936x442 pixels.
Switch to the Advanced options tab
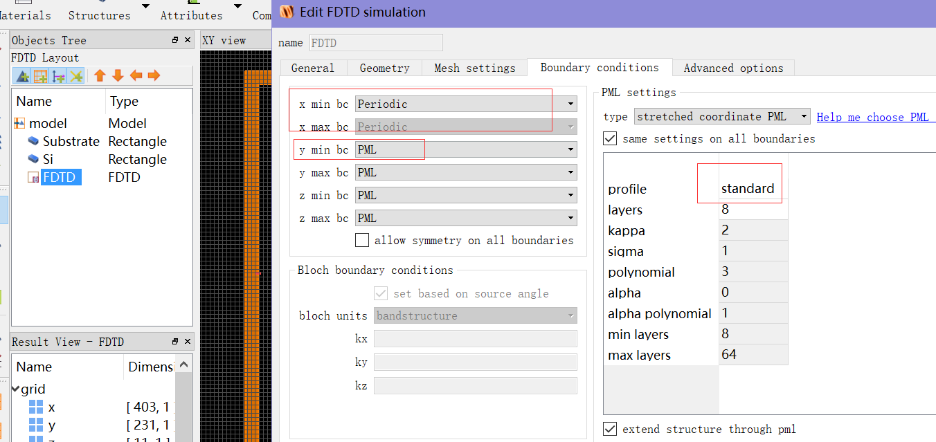click(733, 68)
